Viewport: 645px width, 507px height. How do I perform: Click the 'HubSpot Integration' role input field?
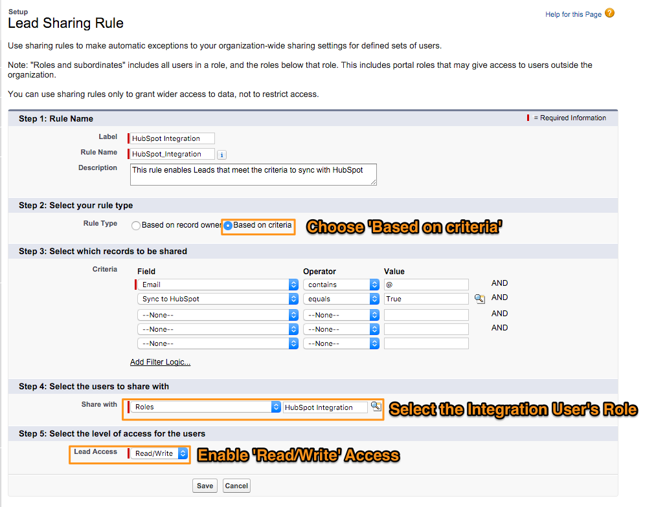[x=325, y=407]
